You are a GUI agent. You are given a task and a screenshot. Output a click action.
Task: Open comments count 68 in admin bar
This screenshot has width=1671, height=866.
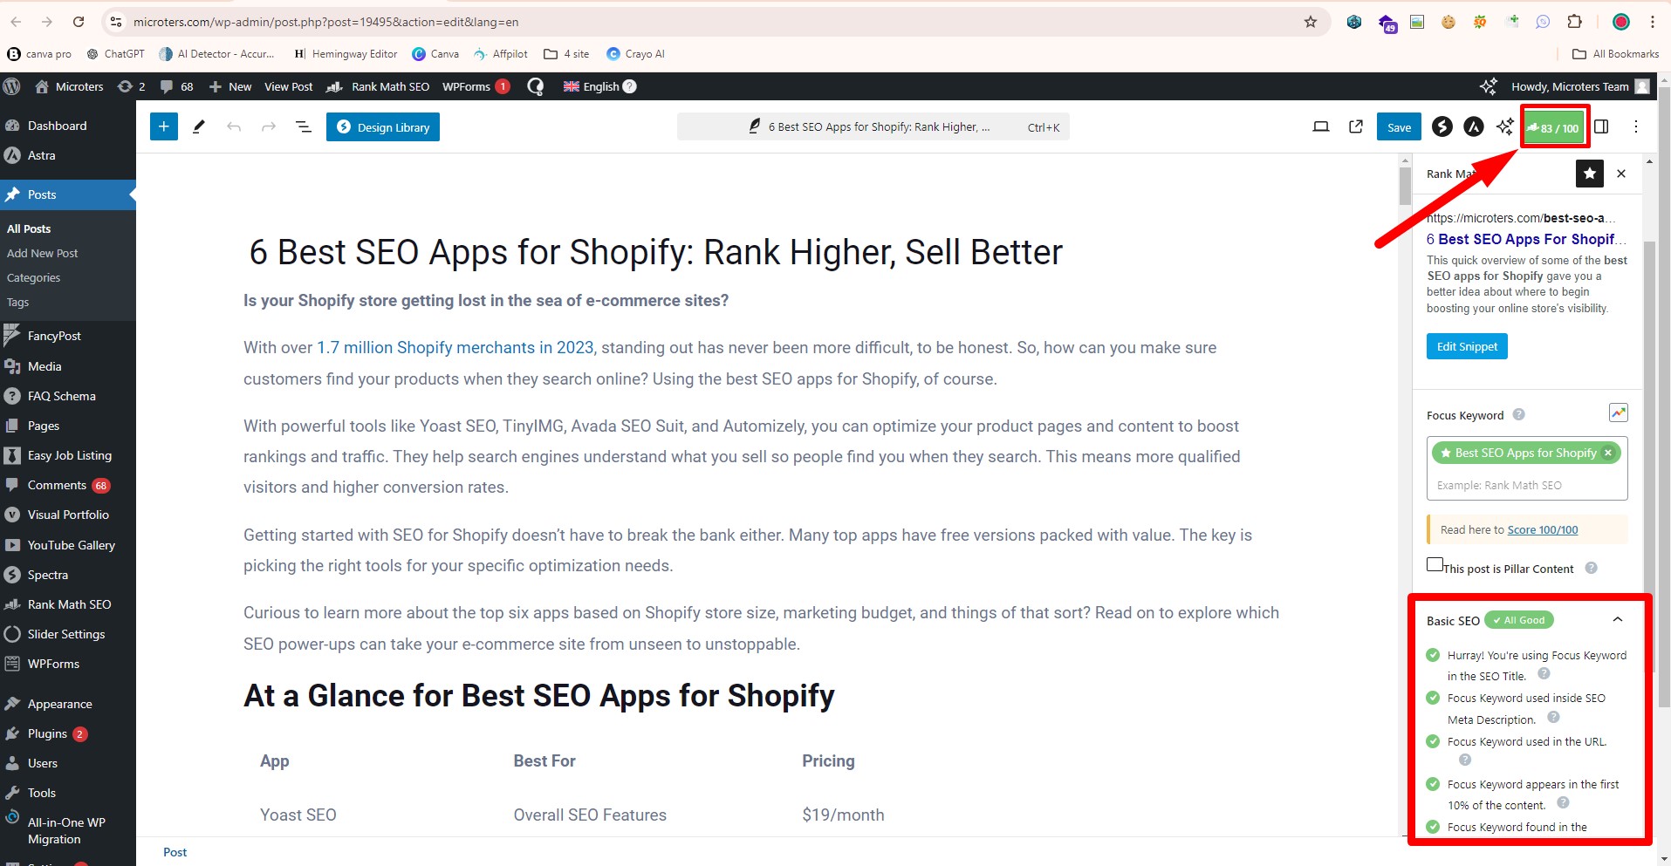pos(177,86)
